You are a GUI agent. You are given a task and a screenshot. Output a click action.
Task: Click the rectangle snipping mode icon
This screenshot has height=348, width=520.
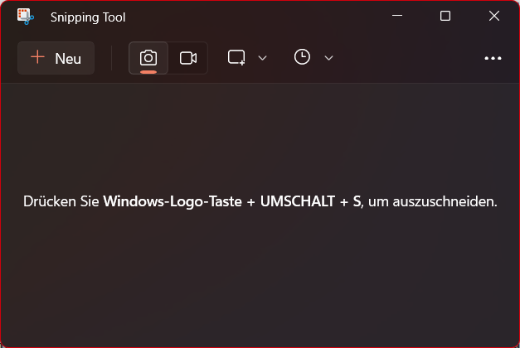237,57
